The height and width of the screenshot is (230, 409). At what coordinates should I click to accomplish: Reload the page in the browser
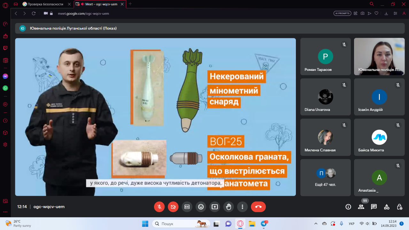pyautogui.click(x=34, y=13)
